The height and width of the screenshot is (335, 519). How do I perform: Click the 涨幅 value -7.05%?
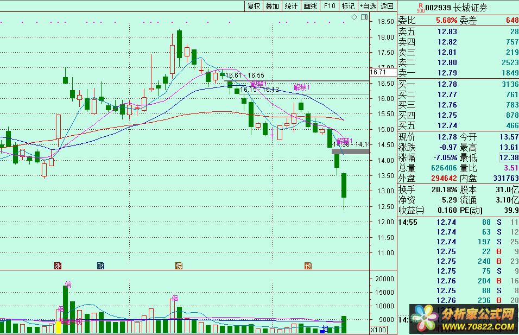point(445,157)
